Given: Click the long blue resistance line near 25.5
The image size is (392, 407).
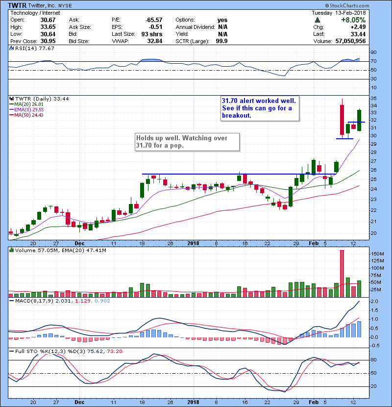Looking at the screenshot, I should (239, 174).
